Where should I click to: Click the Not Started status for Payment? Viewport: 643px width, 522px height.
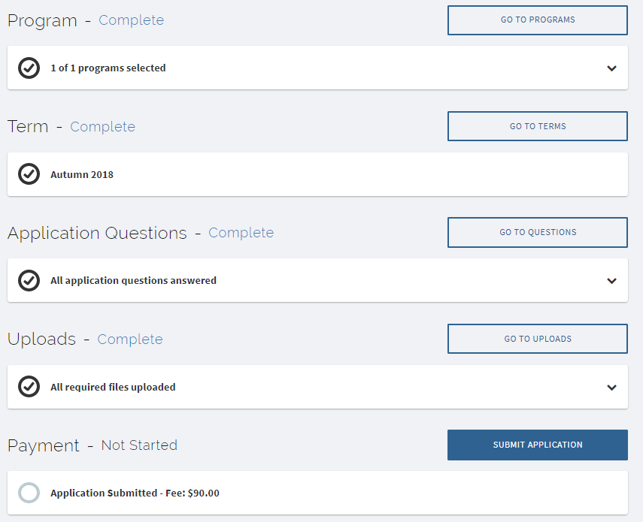pos(139,445)
